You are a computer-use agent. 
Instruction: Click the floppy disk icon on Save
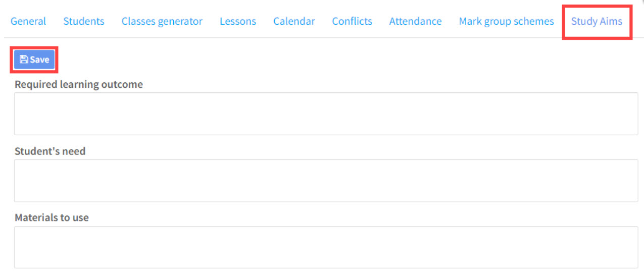coord(23,60)
